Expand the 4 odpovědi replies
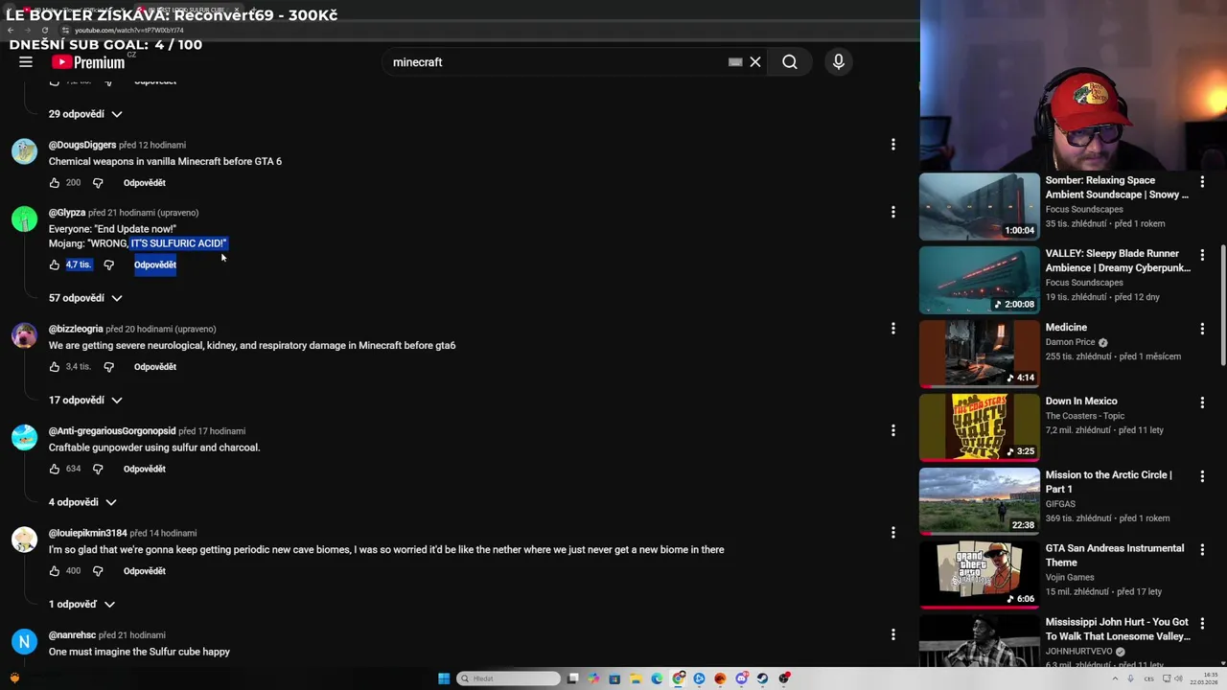The image size is (1227, 690). click(82, 502)
